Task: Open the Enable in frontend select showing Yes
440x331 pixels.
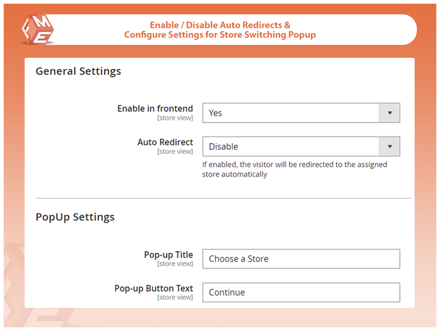Action: [290, 113]
